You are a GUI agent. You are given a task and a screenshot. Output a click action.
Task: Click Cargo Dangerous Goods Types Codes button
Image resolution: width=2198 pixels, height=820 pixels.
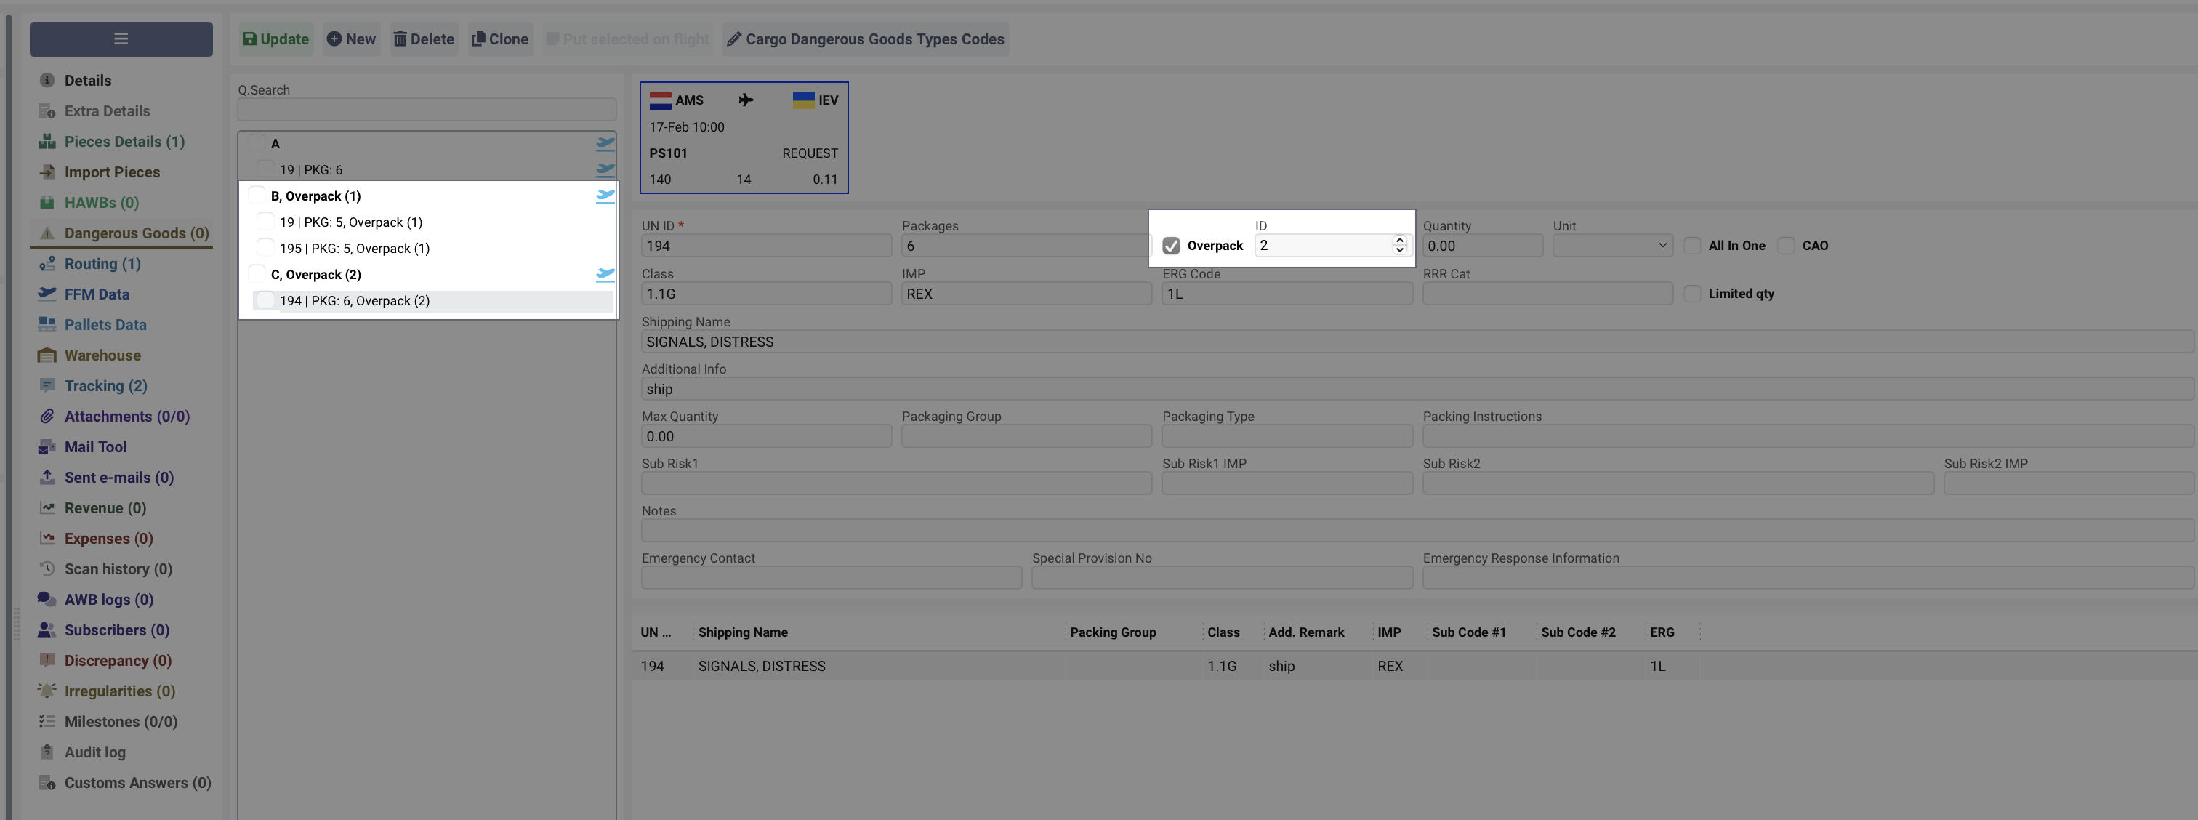click(865, 39)
